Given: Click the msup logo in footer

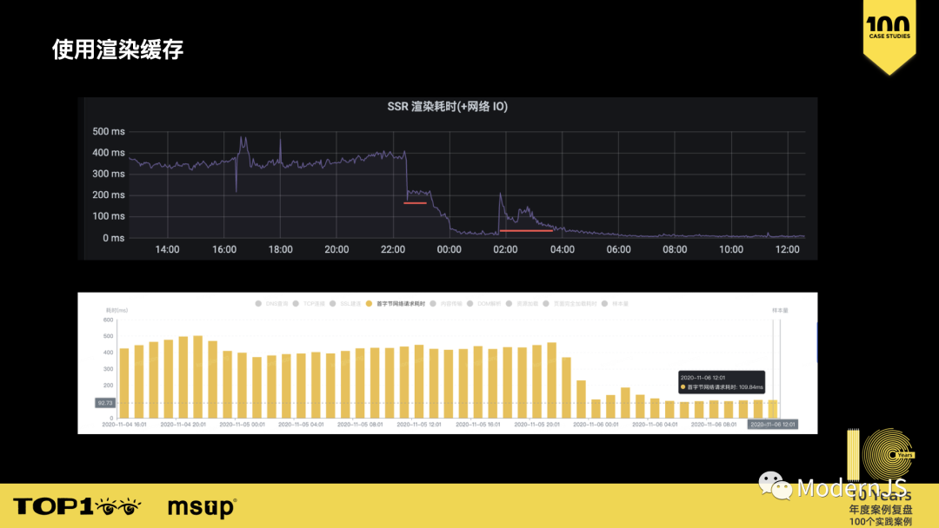Looking at the screenshot, I should 202,507.
